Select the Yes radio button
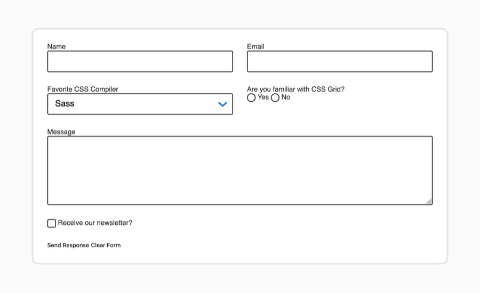 pyautogui.click(x=251, y=97)
